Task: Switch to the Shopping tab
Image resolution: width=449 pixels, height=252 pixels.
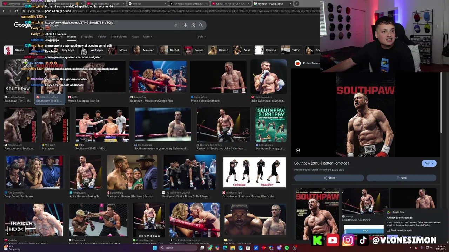Action: pos(87,37)
